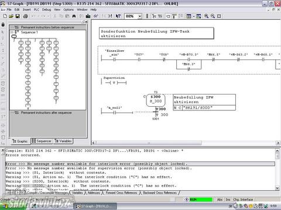The width and height of the screenshot is (281, 210).
Task: Open the Options menu
Action: click(x=68, y=9)
